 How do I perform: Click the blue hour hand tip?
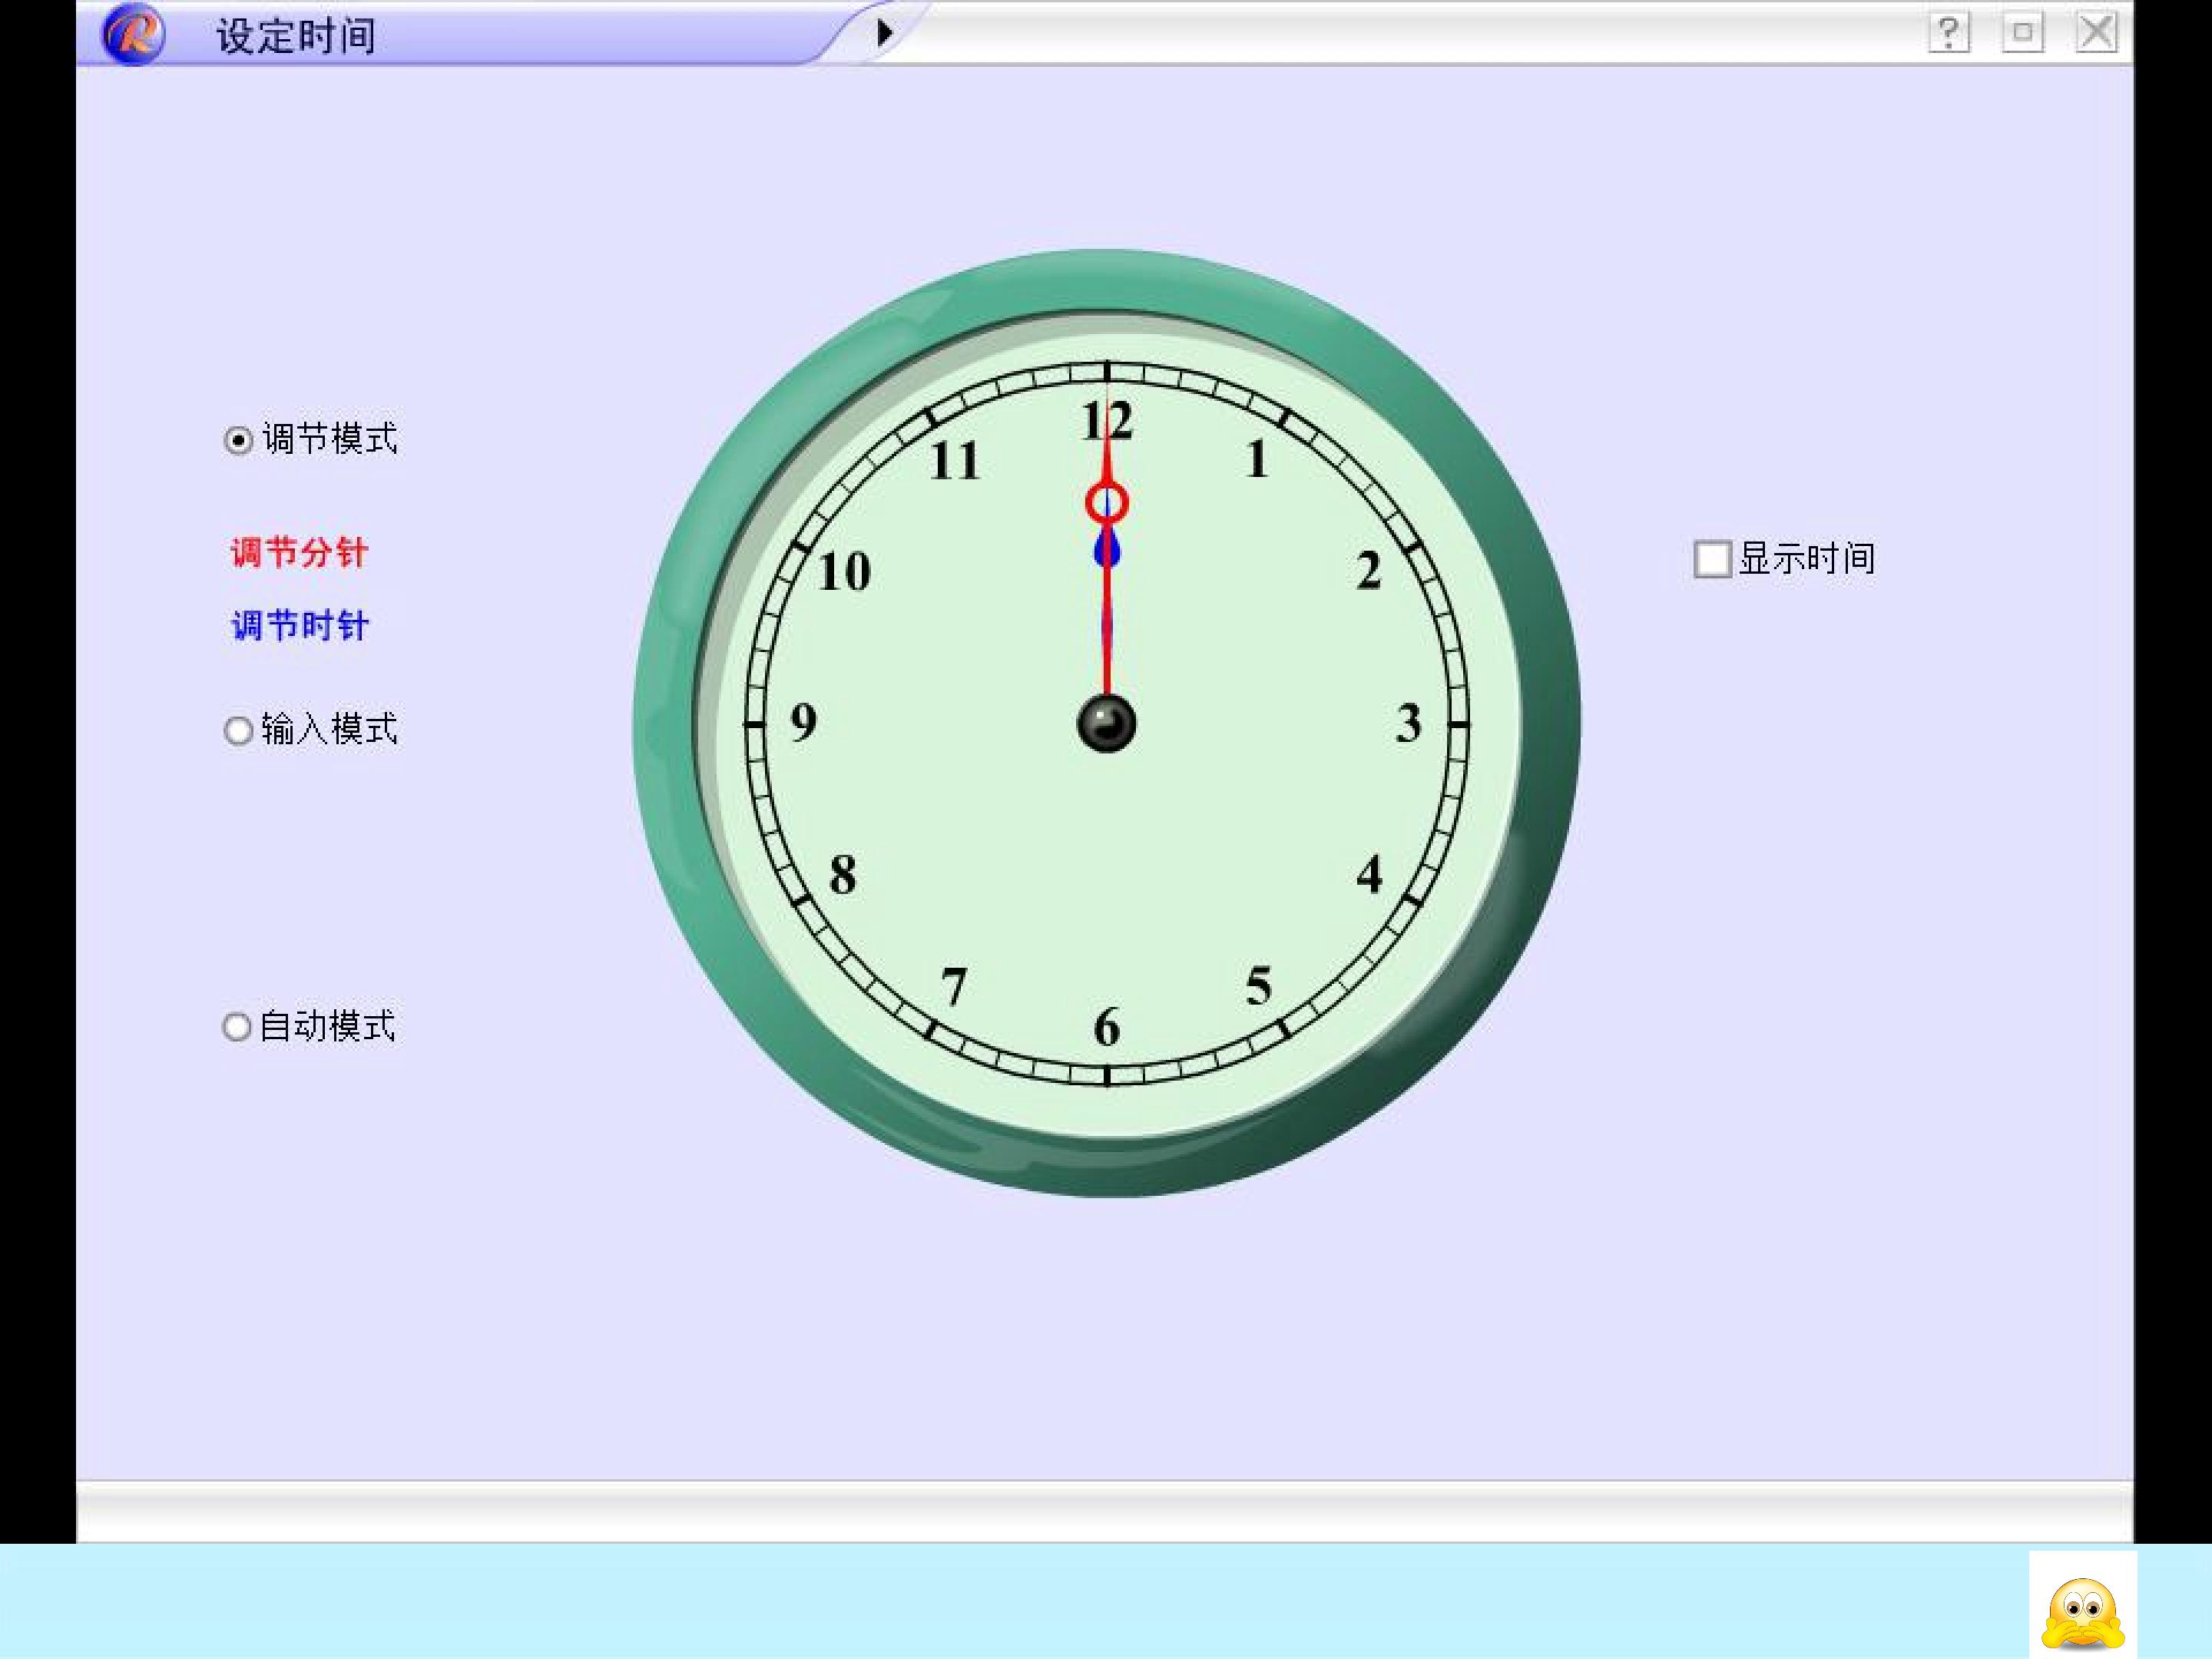point(1107,549)
